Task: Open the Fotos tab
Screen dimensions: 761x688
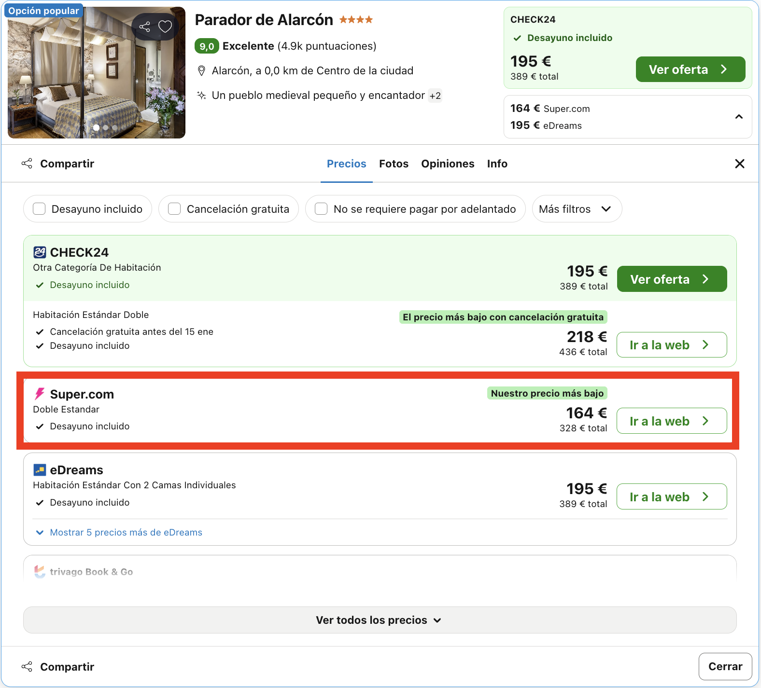Action: click(394, 164)
